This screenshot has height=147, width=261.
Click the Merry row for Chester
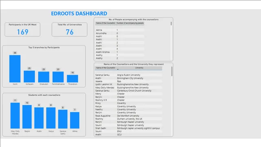click(x=128, y=94)
